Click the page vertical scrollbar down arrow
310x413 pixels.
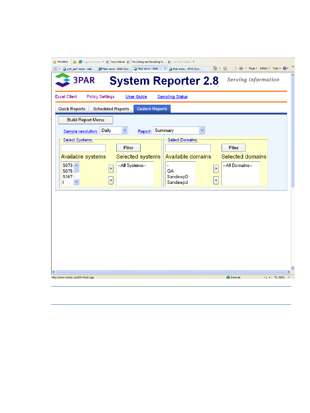(x=292, y=268)
